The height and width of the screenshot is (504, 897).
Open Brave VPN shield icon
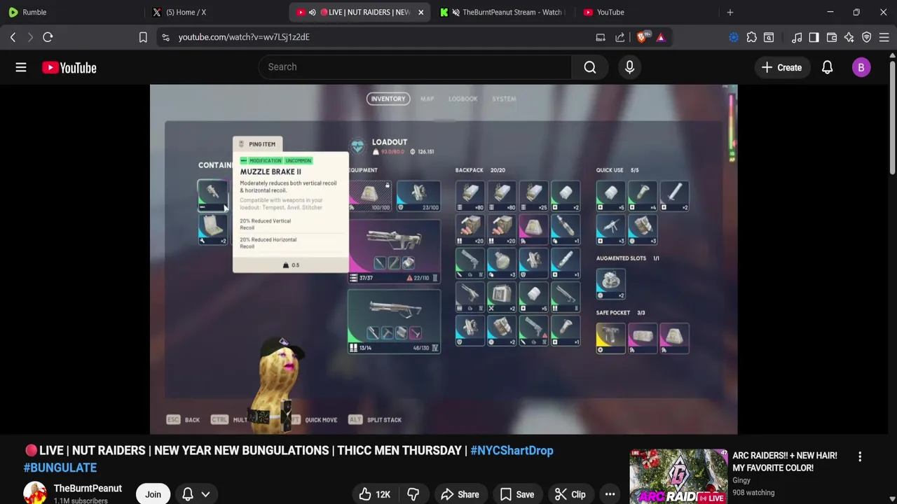pyautogui.click(x=867, y=37)
